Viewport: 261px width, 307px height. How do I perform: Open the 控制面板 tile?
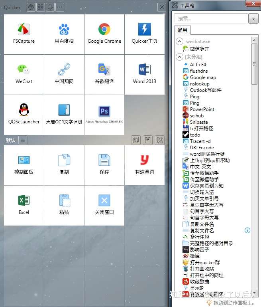pos(24,165)
